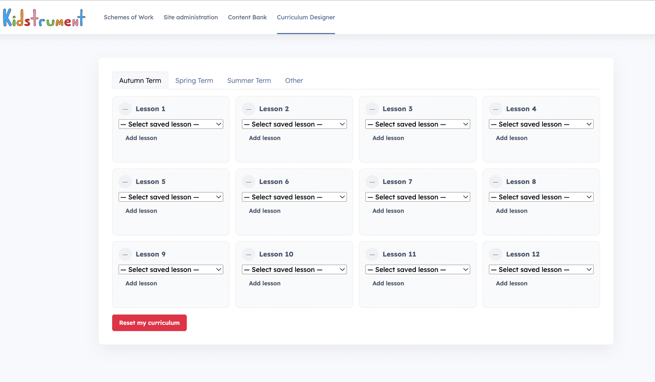This screenshot has height=382, width=655.
Task: Choose a saved lesson for Lesson 11
Action: (x=418, y=270)
